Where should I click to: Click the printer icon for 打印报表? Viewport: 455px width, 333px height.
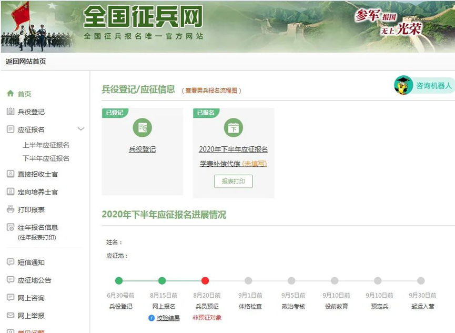point(10,209)
